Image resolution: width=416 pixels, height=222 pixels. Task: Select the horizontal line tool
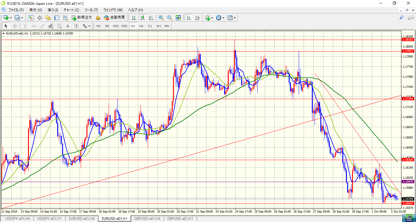pyautogui.click(x=34, y=26)
